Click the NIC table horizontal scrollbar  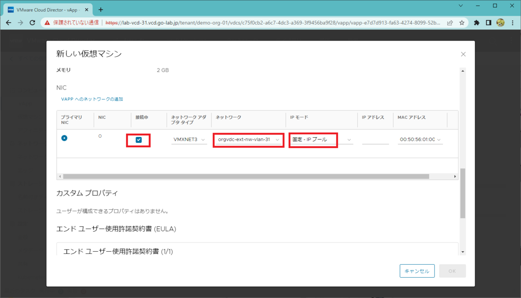246,176
